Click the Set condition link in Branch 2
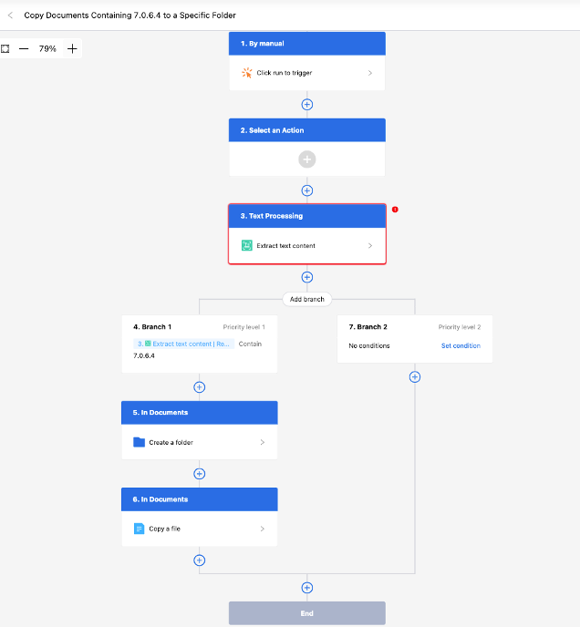The height and width of the screenshot is (627, 580). (461, 346)
